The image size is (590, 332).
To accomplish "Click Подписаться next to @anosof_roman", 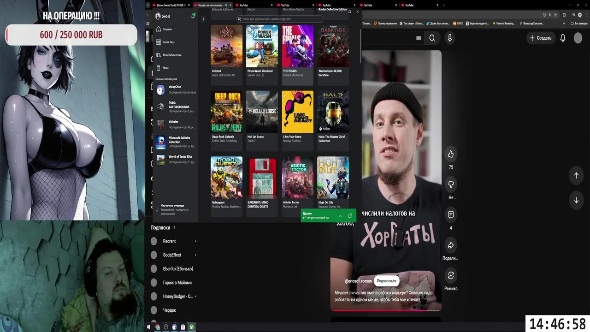I will [386, 281].
